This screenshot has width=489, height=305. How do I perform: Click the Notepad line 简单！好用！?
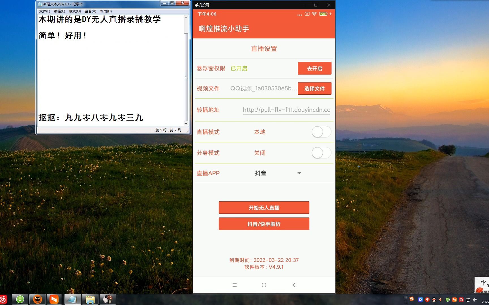click(x=63, y=36)
